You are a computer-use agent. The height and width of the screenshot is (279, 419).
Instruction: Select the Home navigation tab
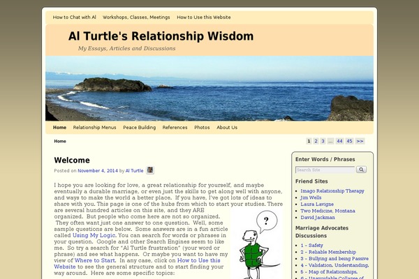click(x=59, y=128)
